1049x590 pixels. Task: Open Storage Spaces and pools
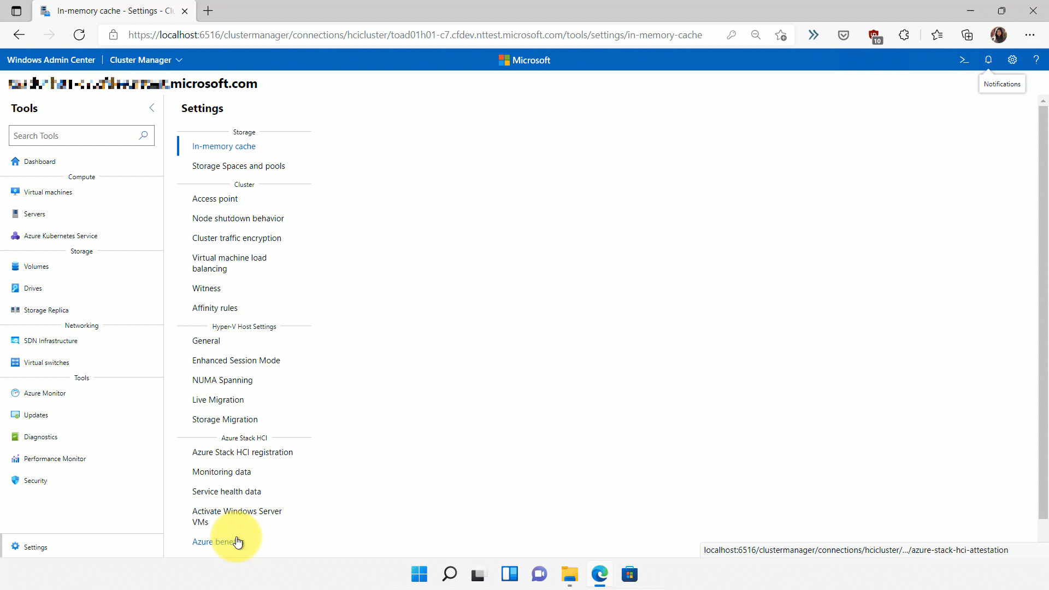coord(238,166)
